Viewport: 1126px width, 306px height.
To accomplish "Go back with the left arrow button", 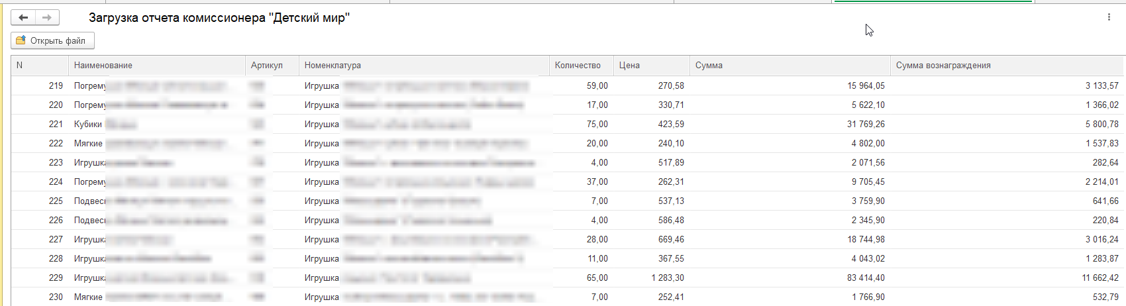I will point(23,18).
